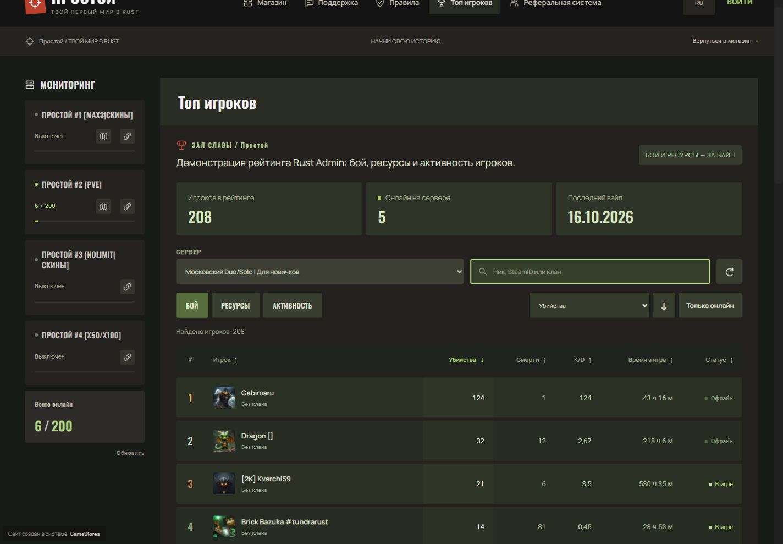This screenshot has height=544, width=783.
Task: Switch to the РЕСУРСЫ tab
Action: [235, 305]
